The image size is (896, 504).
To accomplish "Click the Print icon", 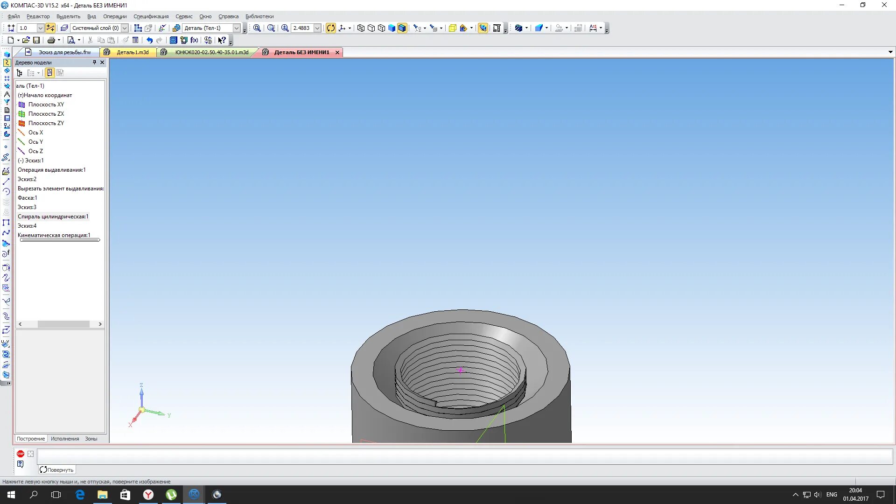I will pyautogui.click(x=51, y=40).
